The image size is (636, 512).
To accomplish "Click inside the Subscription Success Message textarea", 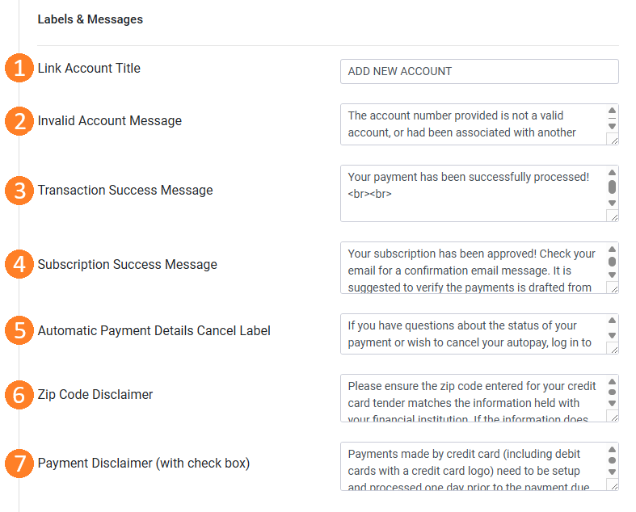I will click(x=473, y=268).
